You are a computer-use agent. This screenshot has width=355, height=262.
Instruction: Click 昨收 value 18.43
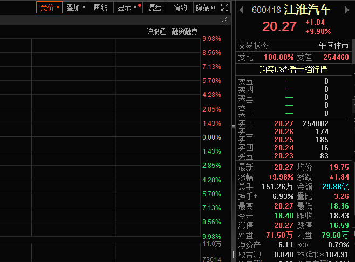click(x=339, y=216)
